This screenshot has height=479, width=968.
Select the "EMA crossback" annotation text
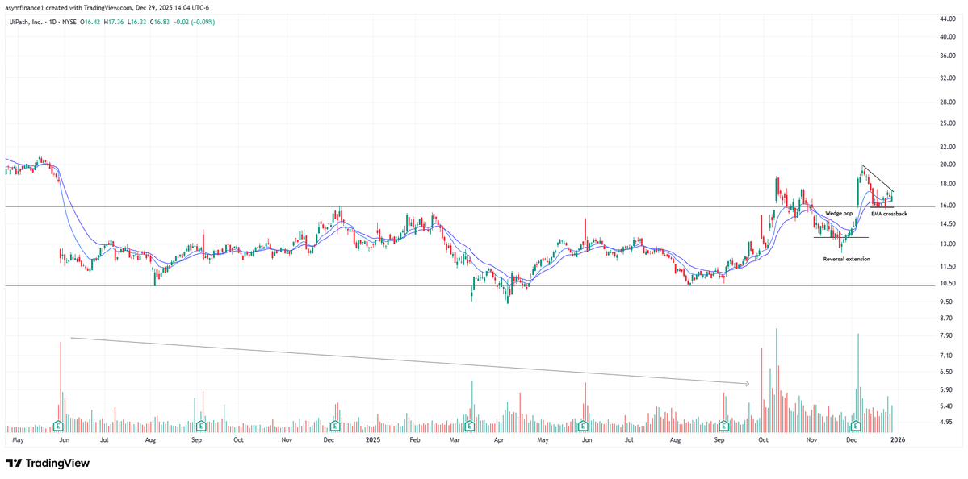click(x=889, y=214)
